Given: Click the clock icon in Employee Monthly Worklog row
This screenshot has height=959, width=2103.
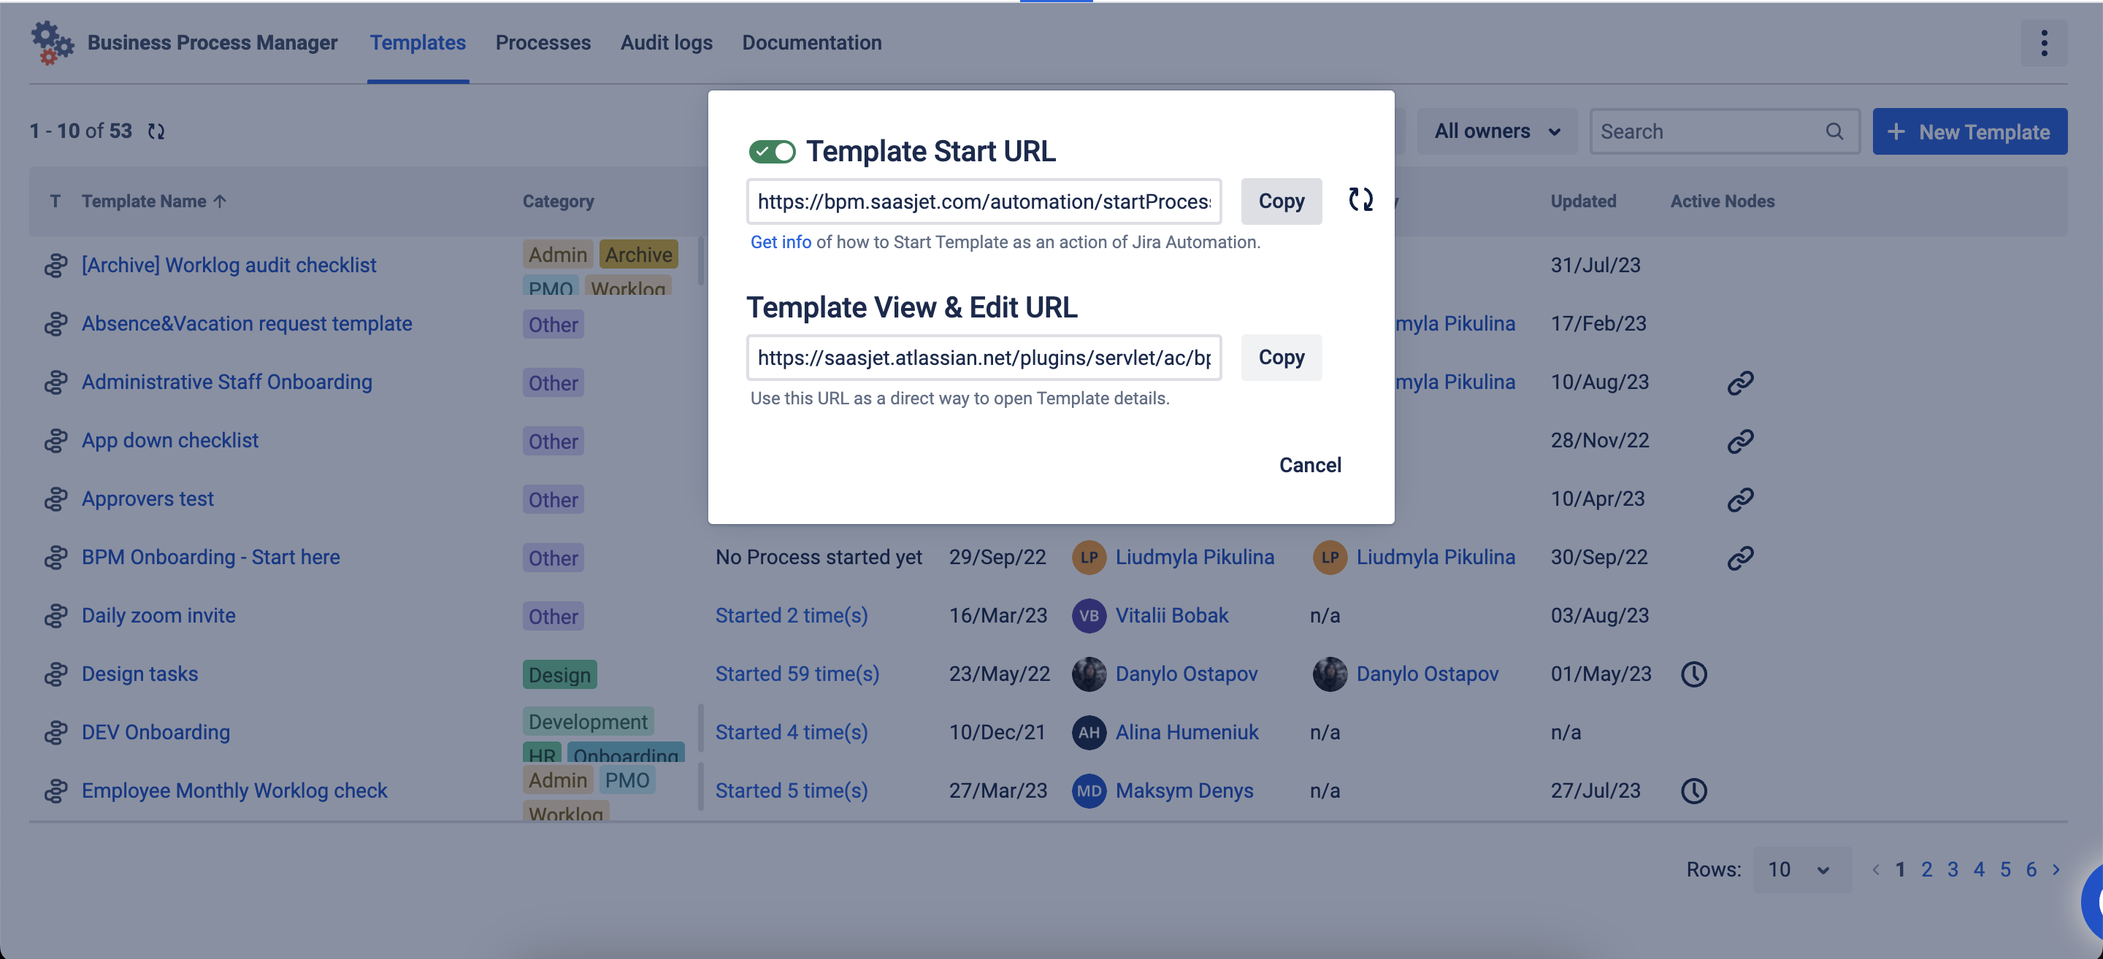Looking at the screenshot, I should coord(1694,791).
